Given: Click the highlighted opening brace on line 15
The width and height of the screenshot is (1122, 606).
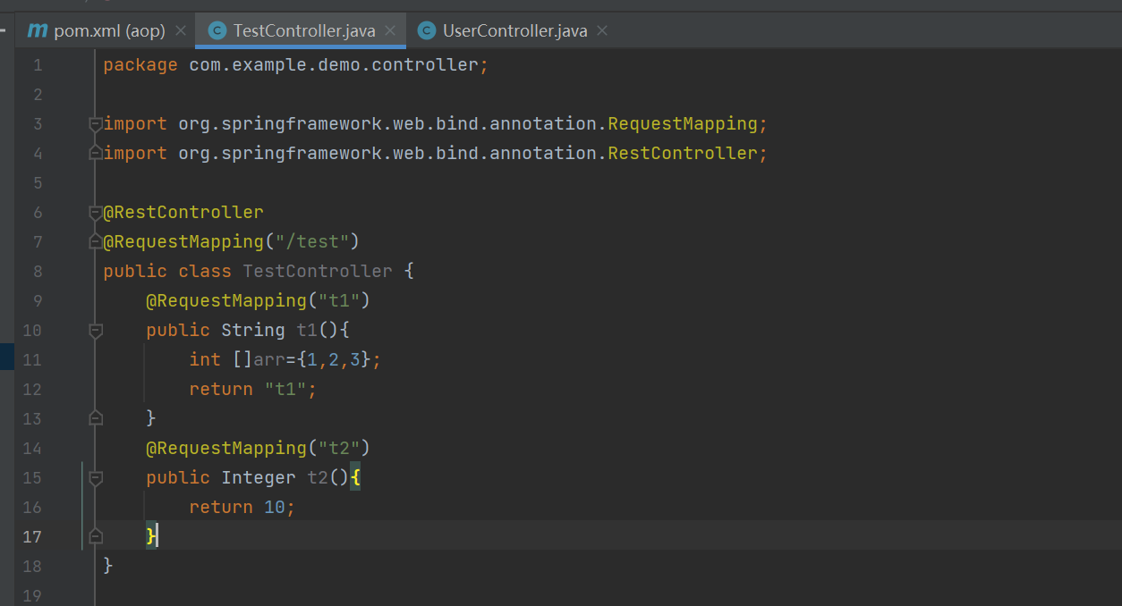Looking at the screenshot, I should pyautogui.click(x=355, y=477).
